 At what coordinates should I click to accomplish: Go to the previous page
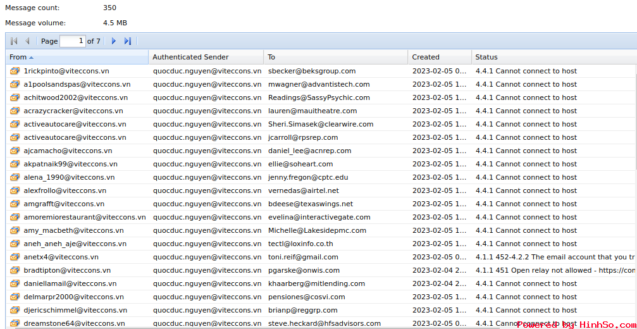(x=28, y=41)
